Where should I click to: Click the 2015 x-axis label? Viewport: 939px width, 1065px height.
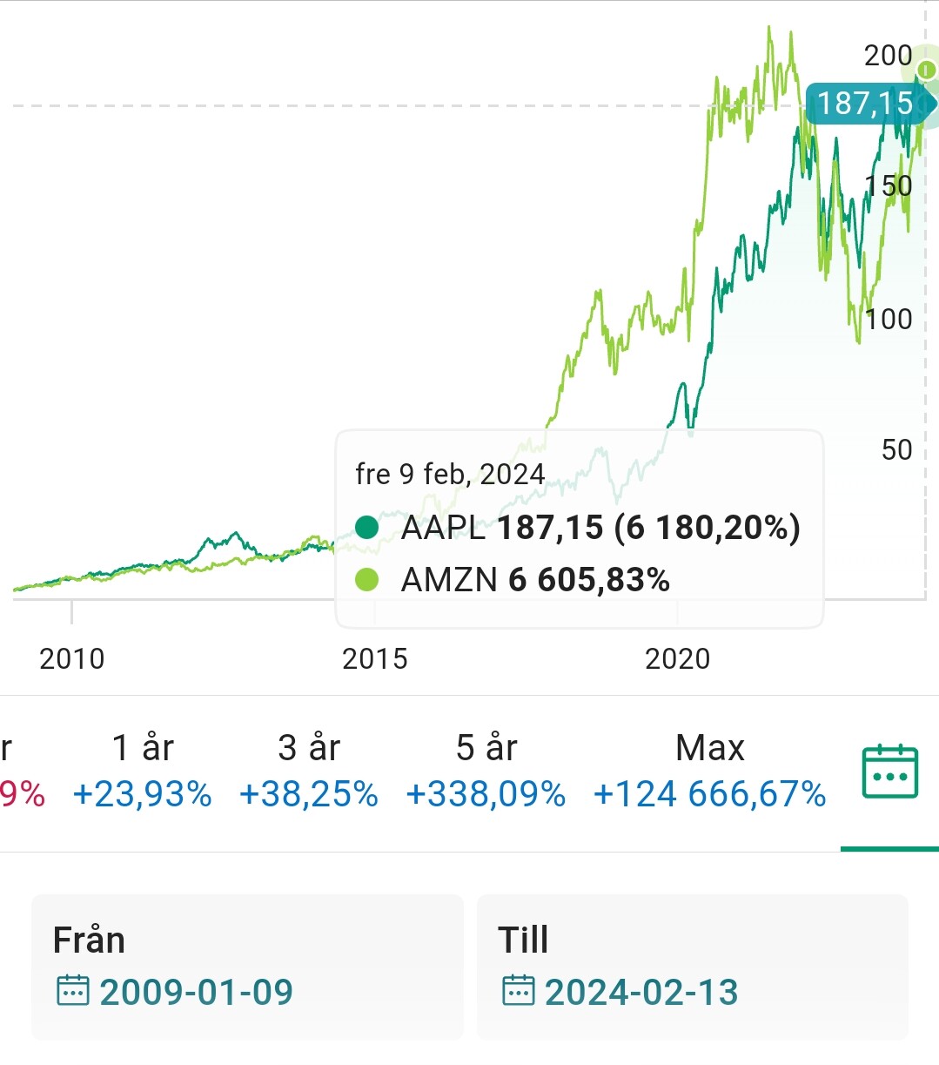(x=375, y=659)
